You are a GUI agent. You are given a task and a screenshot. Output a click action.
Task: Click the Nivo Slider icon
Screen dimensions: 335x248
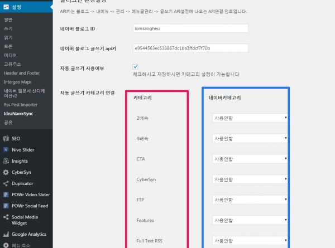[x=6, y=150]
